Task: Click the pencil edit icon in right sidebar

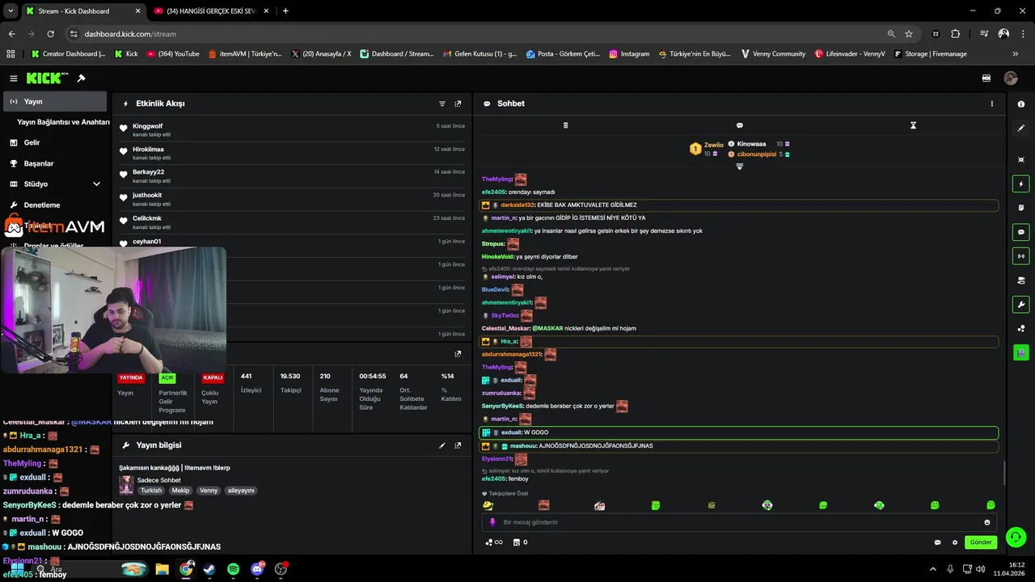Action: pos(1021,128)
